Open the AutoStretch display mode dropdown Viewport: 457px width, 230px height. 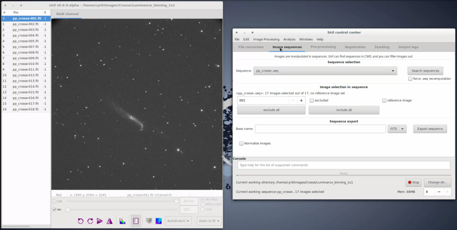tap(178, 221)
